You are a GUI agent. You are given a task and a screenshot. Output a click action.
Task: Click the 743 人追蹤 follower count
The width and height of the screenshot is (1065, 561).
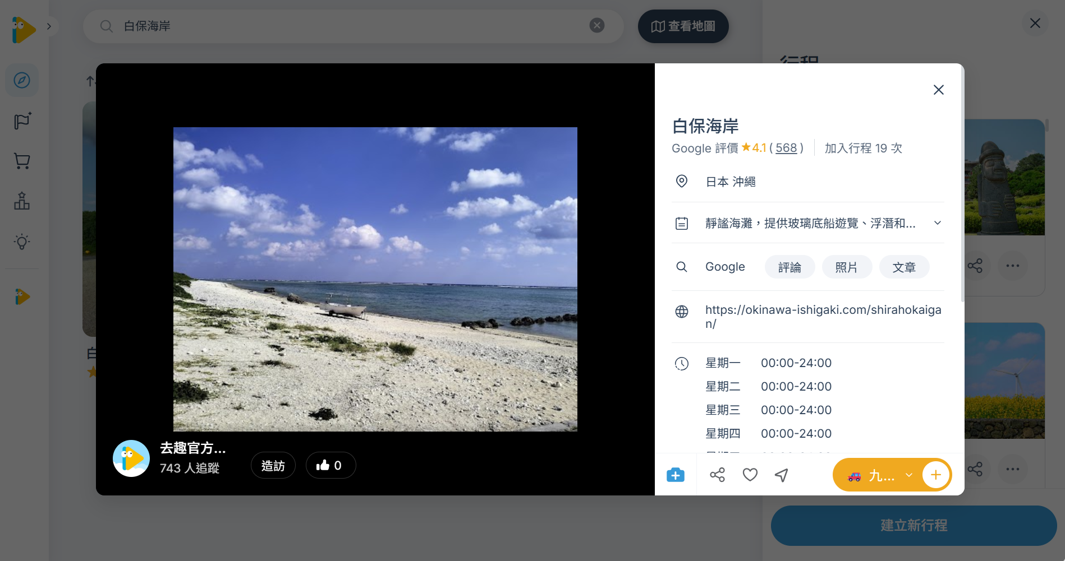[189, 468]
